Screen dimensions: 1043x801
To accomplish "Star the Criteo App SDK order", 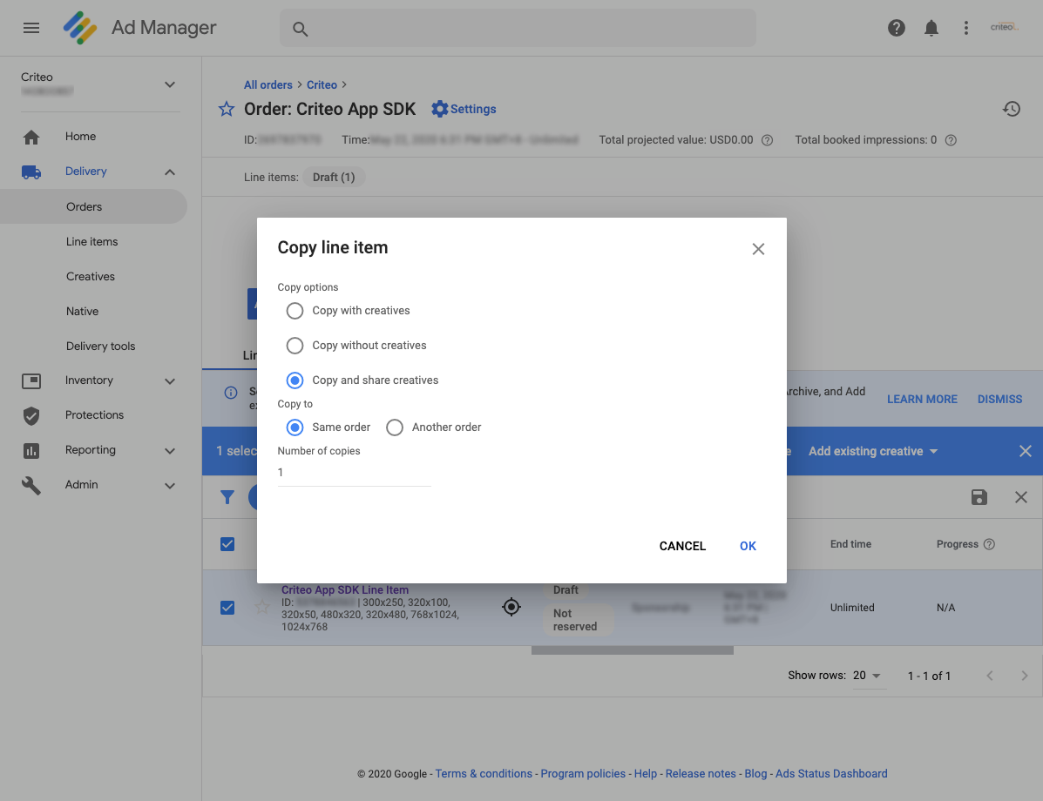I will coord(227,109).
